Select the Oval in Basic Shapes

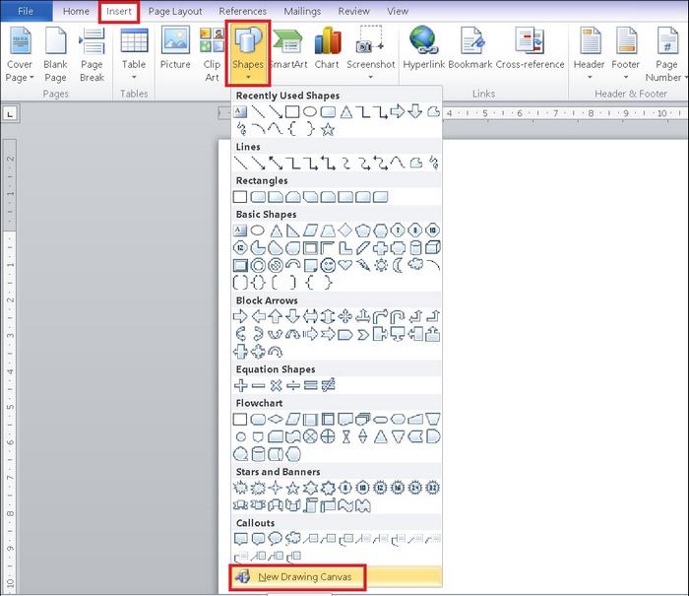(258, 231)
